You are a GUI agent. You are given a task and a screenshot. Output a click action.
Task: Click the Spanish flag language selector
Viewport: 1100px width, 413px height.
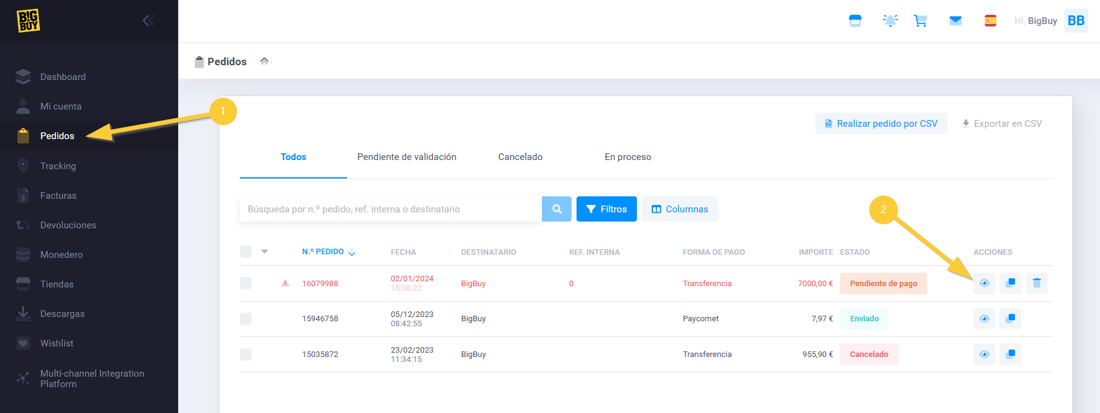click(990, 21)
